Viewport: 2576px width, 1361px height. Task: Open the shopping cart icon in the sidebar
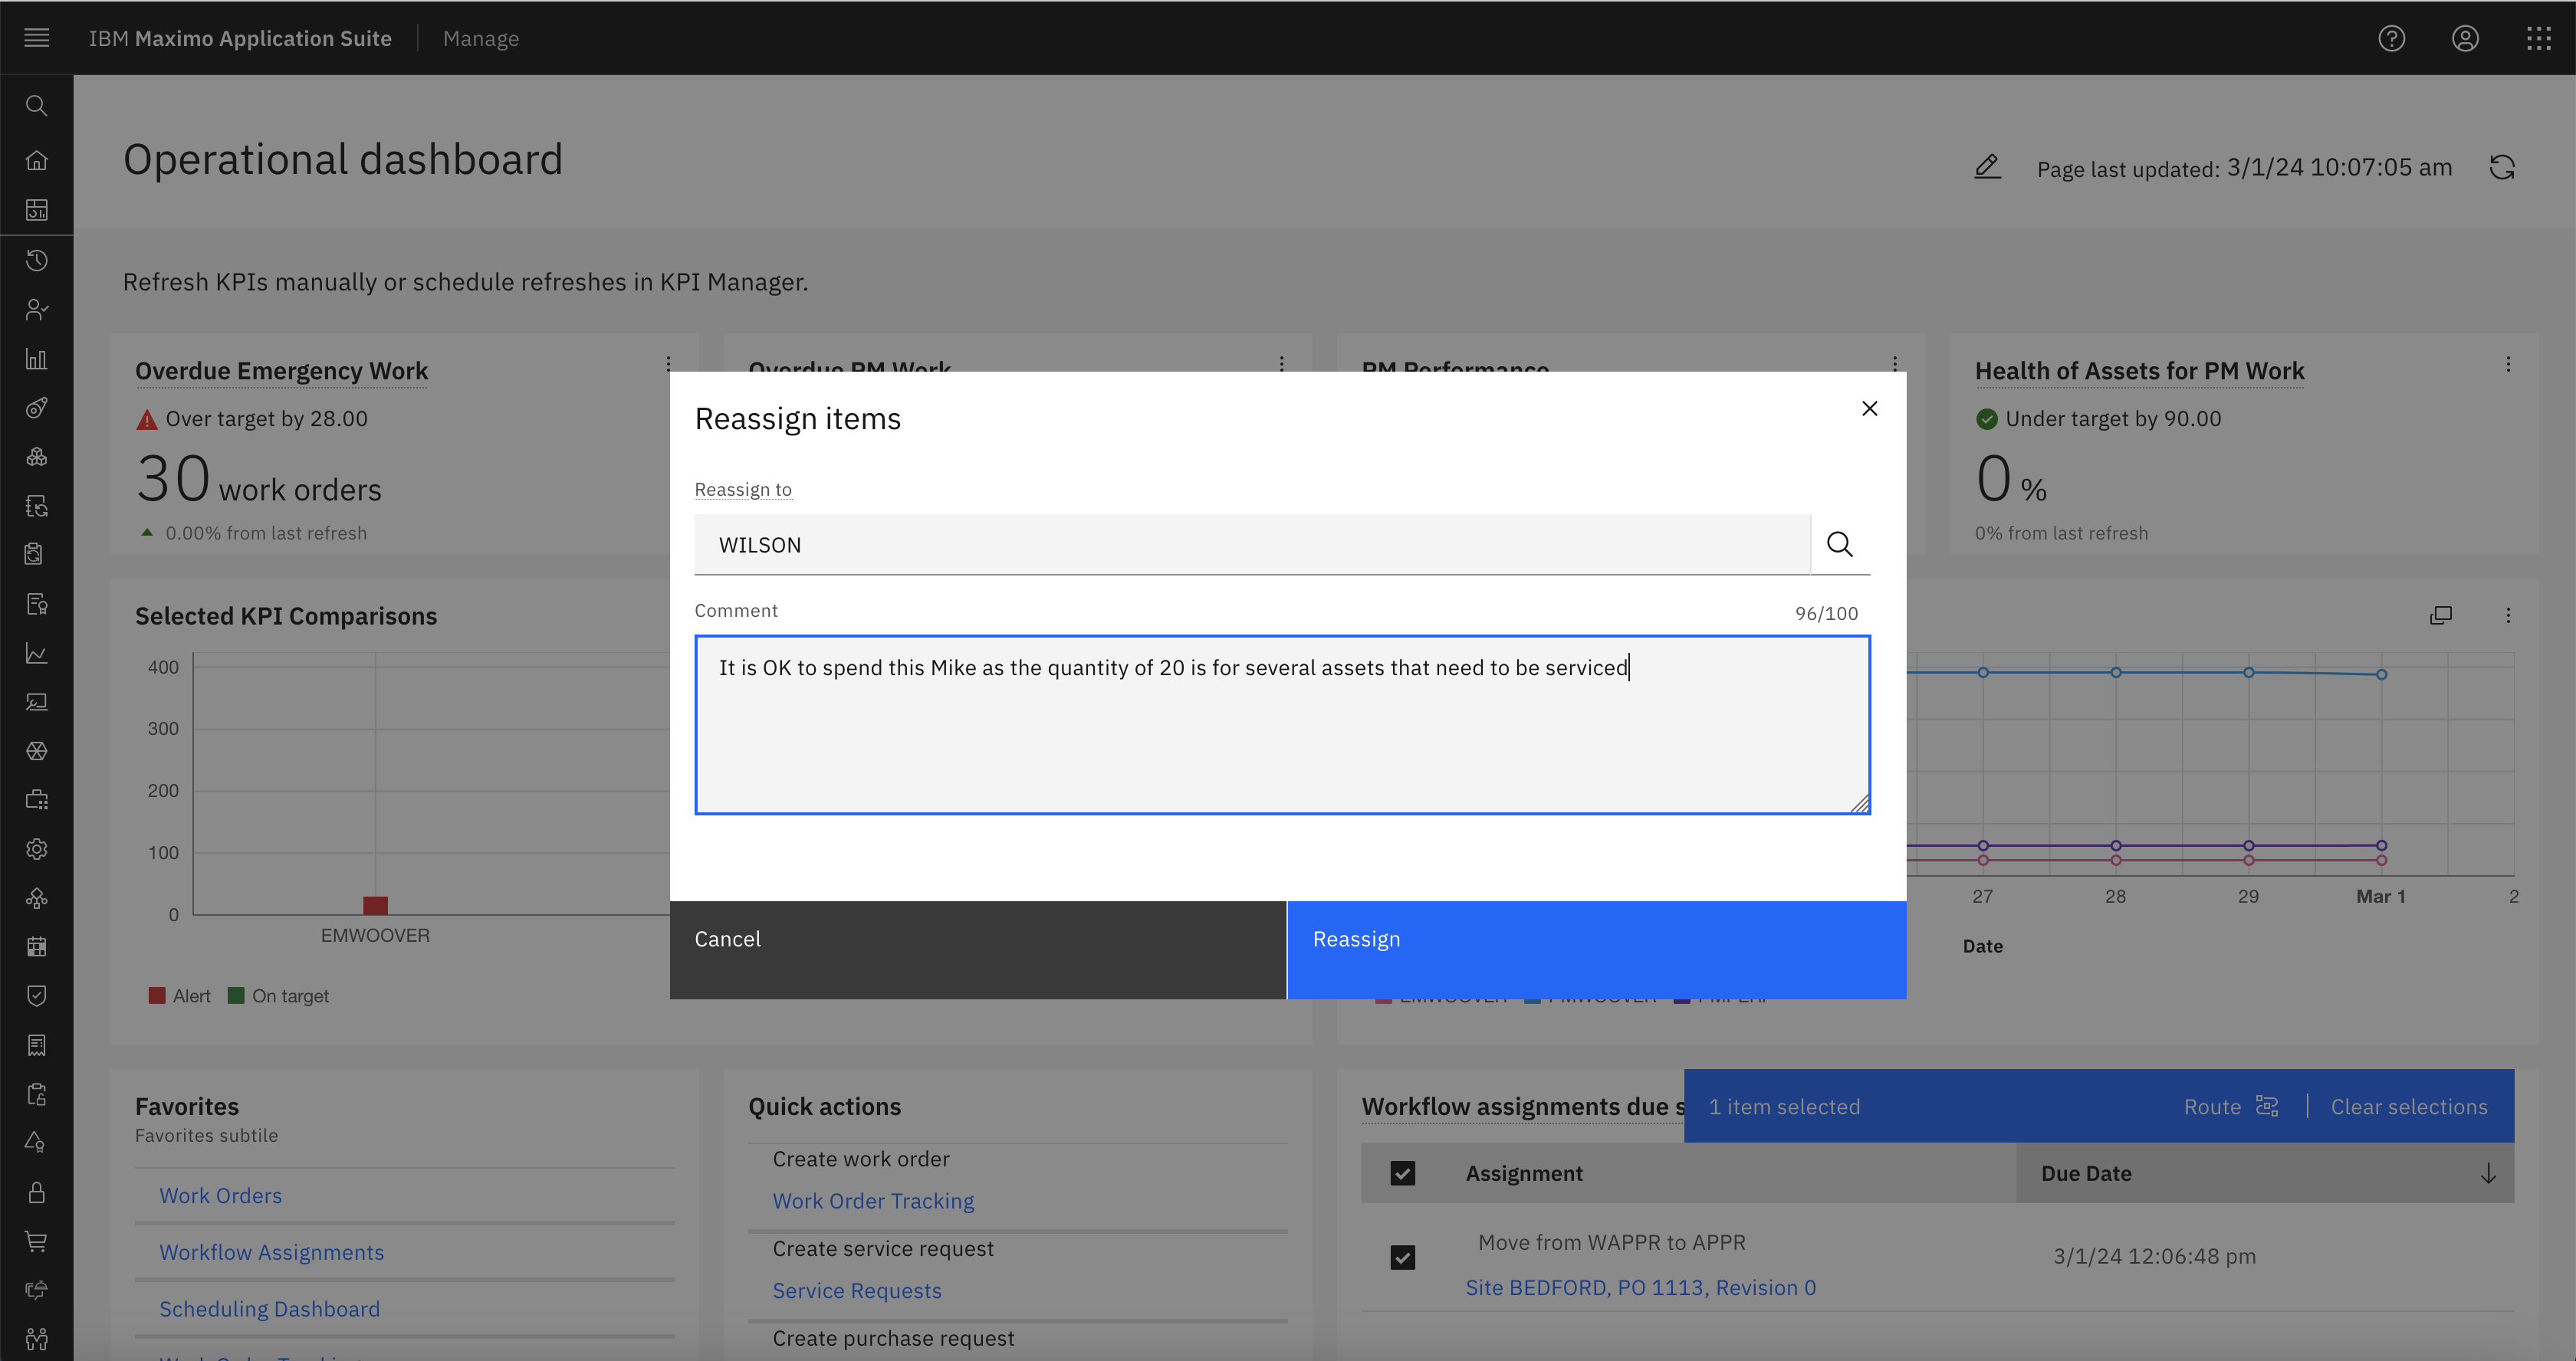click(37, 1241)
